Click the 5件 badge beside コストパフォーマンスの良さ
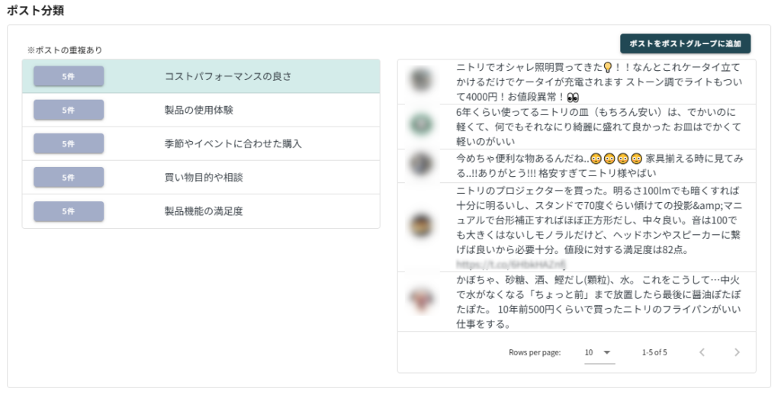Screen dimensions: 781x395 point(69,77)
